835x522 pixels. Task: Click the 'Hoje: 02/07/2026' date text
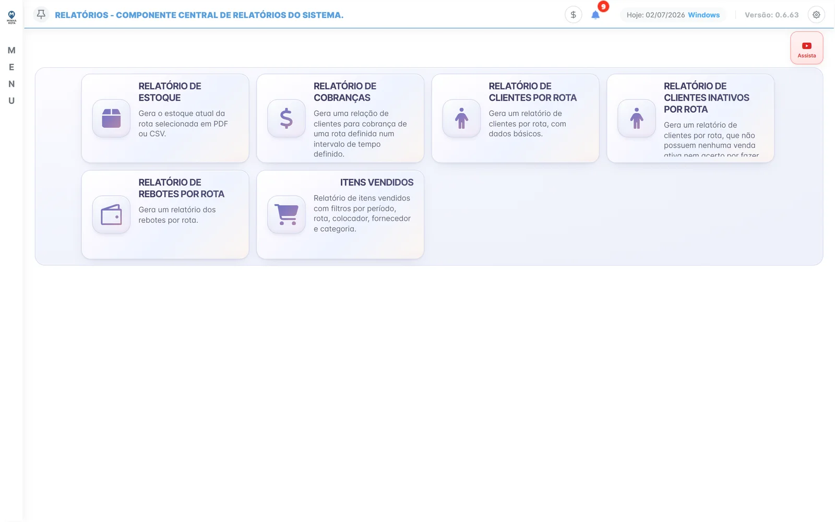(656, 15)
